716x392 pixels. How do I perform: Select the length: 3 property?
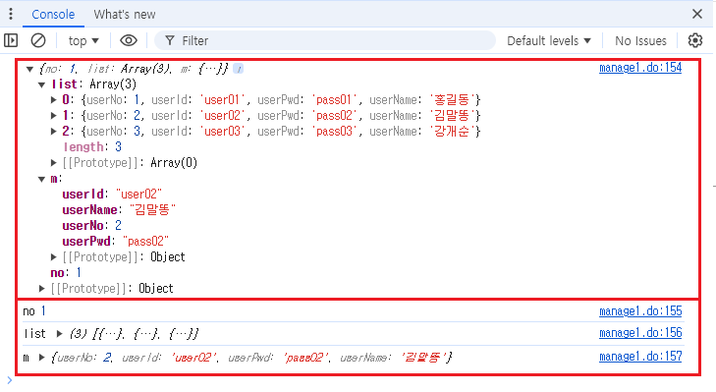point(92,147)
